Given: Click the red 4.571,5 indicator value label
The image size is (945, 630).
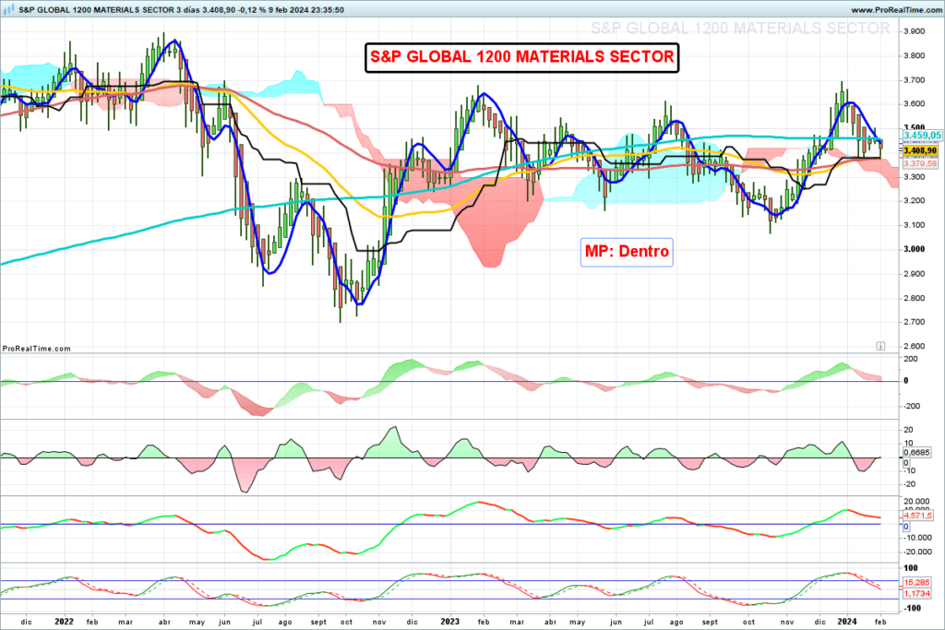Looking at the screenshot, I should 918,516.
